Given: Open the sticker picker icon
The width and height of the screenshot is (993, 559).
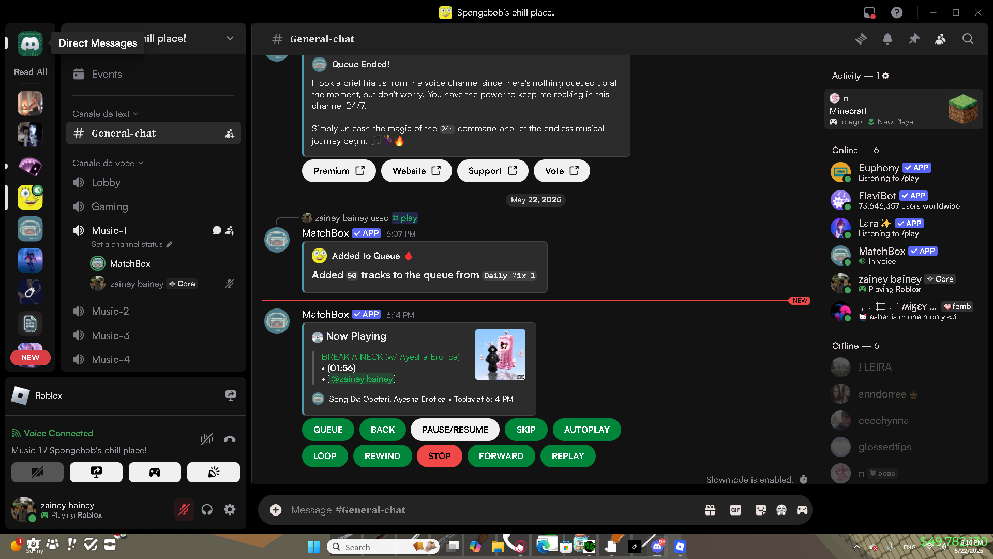Looking at the screenshot, I should click(x=761, y=510).
